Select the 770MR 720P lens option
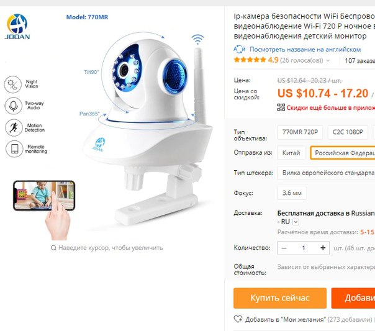Image resolution: width=375 pixels, height=331 pixels. click(x=300, y=132)
